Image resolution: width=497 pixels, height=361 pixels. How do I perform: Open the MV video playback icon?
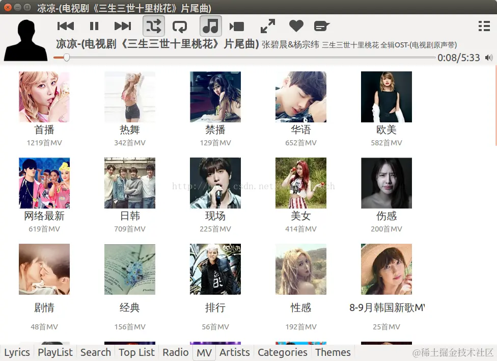[237, 27]
